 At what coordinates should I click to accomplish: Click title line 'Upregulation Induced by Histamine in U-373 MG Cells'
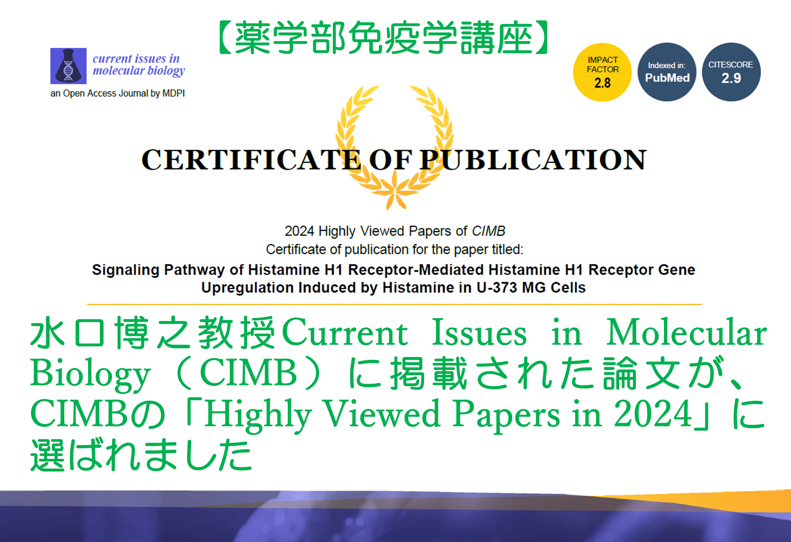click(x=394, y=288)
